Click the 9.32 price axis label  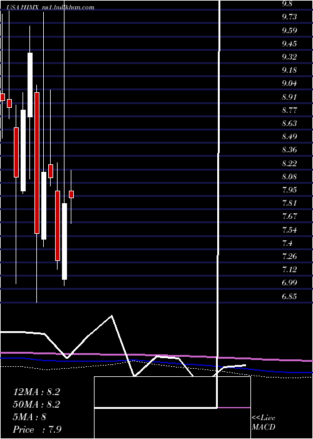click(x=289, y=57)
